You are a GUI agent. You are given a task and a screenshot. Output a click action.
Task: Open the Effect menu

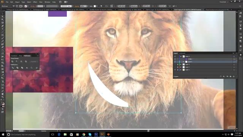pos(35,2)
